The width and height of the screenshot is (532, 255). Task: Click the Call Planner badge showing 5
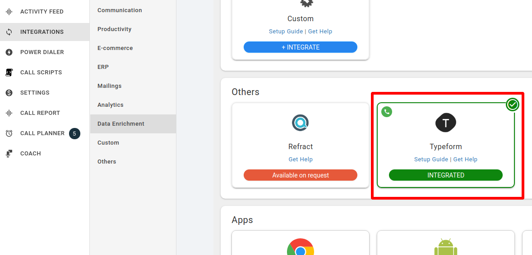pos(74,133)
